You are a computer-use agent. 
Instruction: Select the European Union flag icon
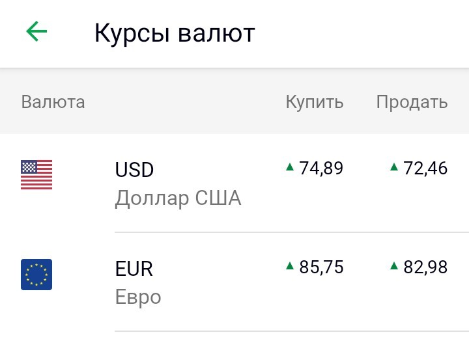[36, 275]
